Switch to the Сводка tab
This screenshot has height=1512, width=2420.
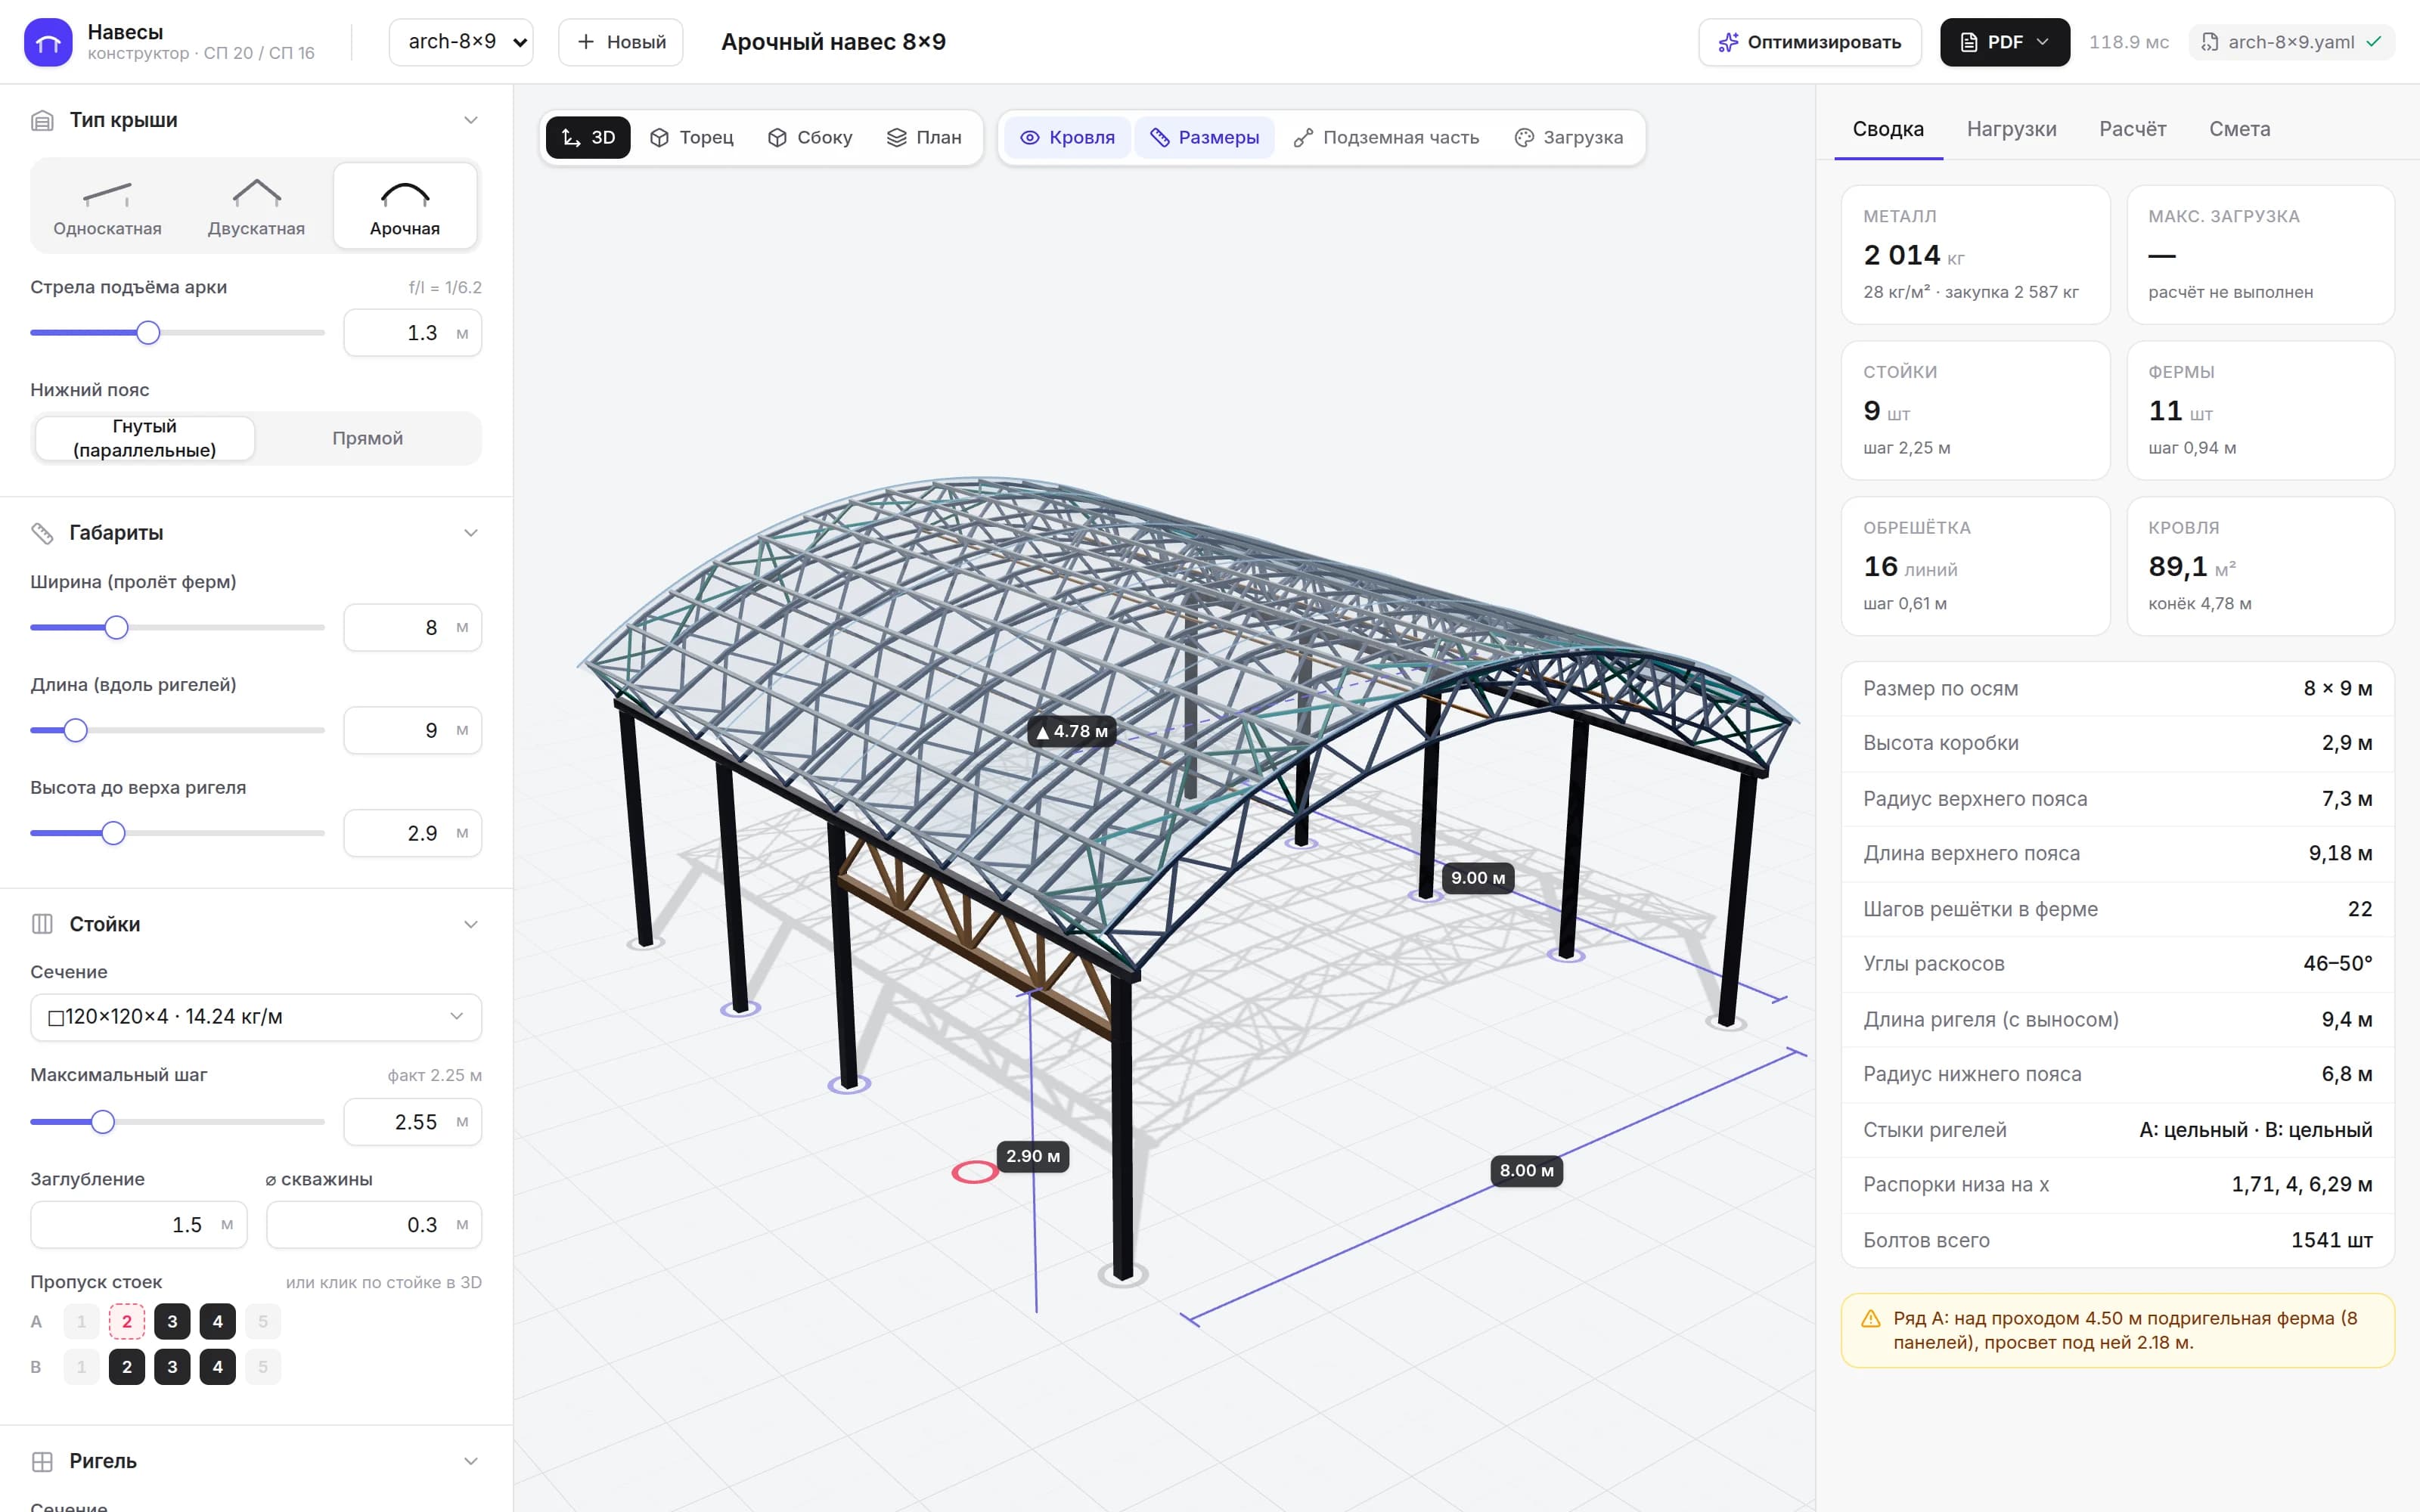click(x=1888, y=129)
